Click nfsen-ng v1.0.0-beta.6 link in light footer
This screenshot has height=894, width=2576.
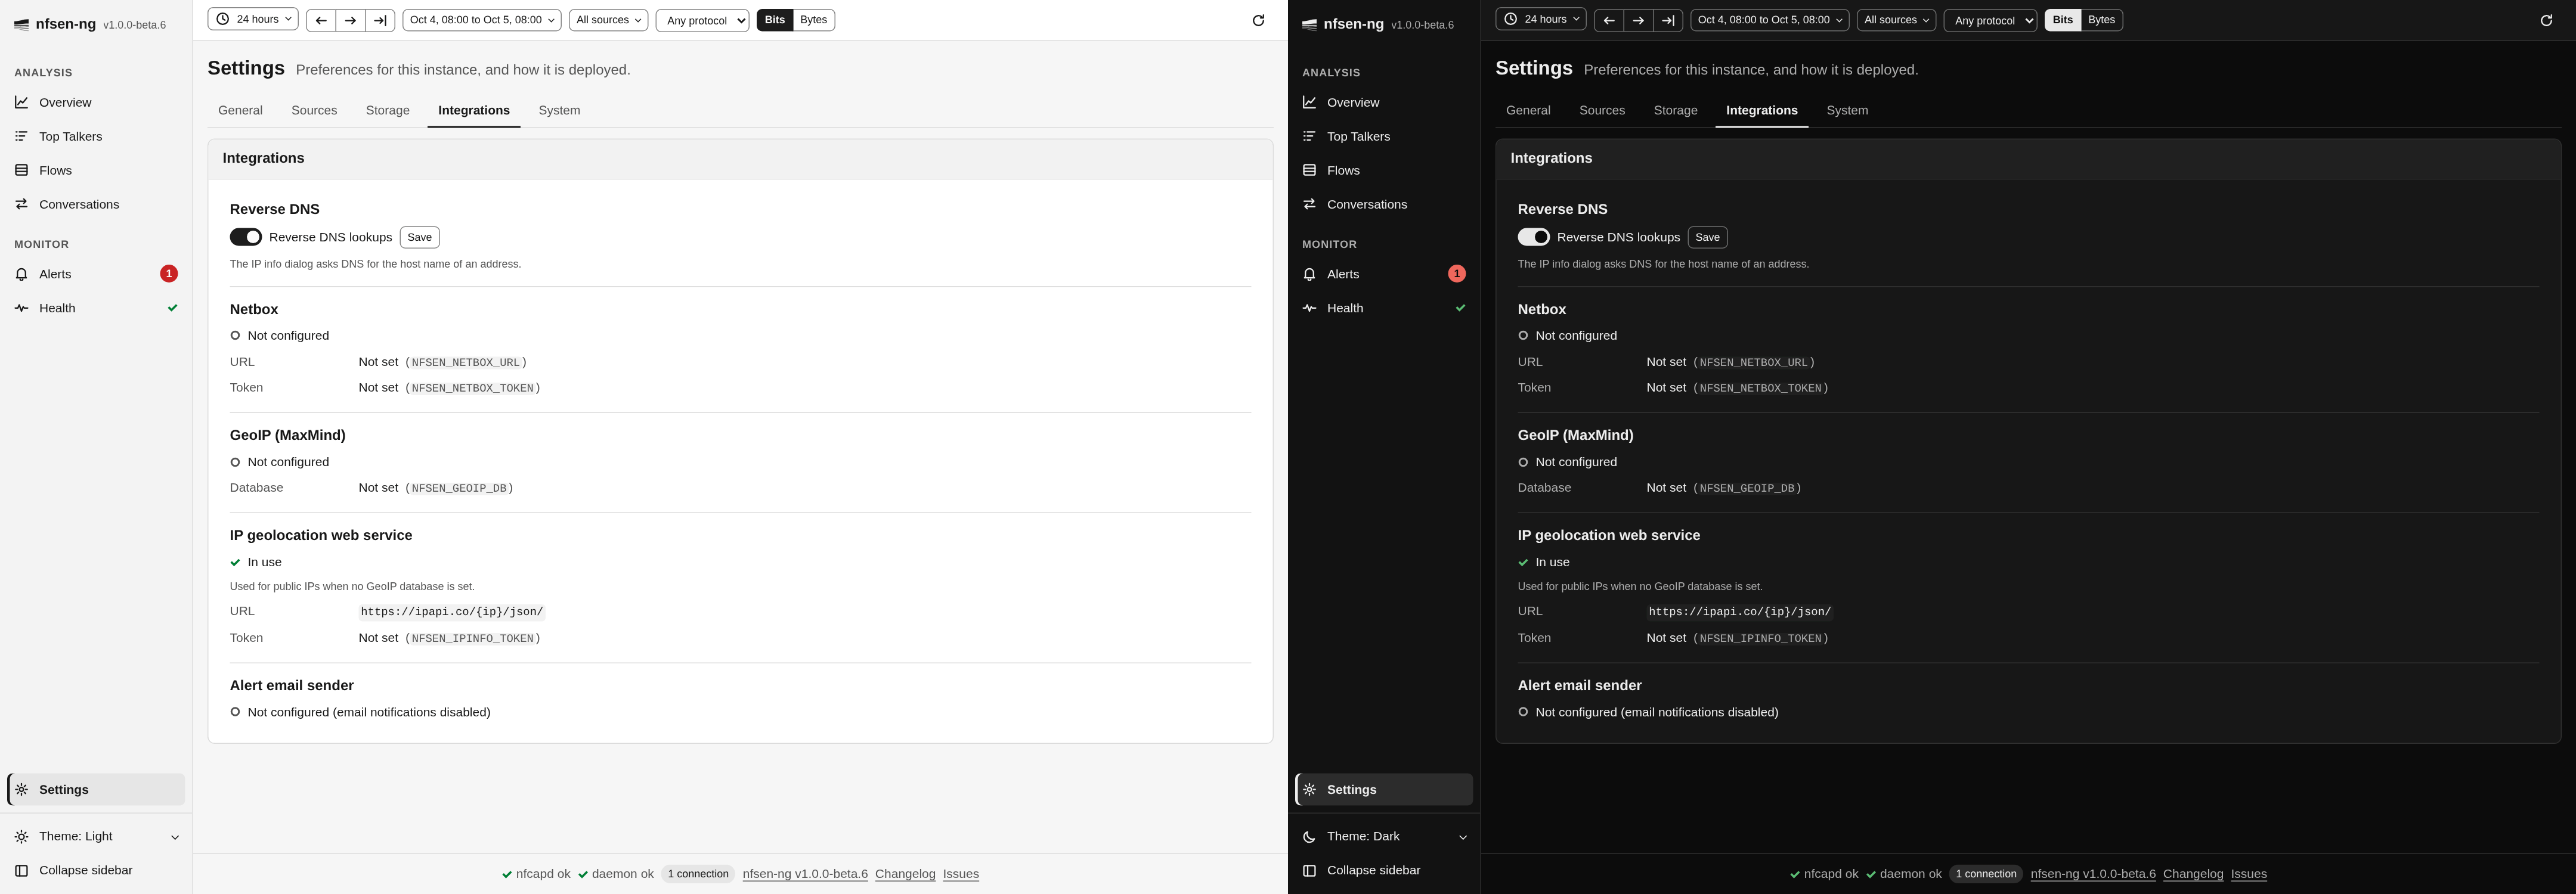805,874
